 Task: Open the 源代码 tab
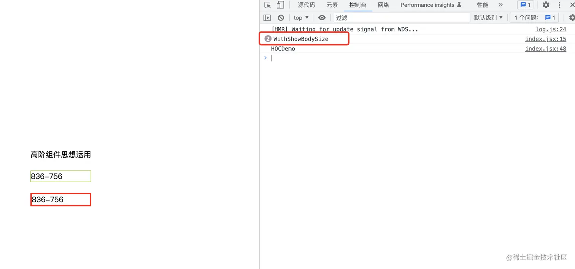coord(307,5)
